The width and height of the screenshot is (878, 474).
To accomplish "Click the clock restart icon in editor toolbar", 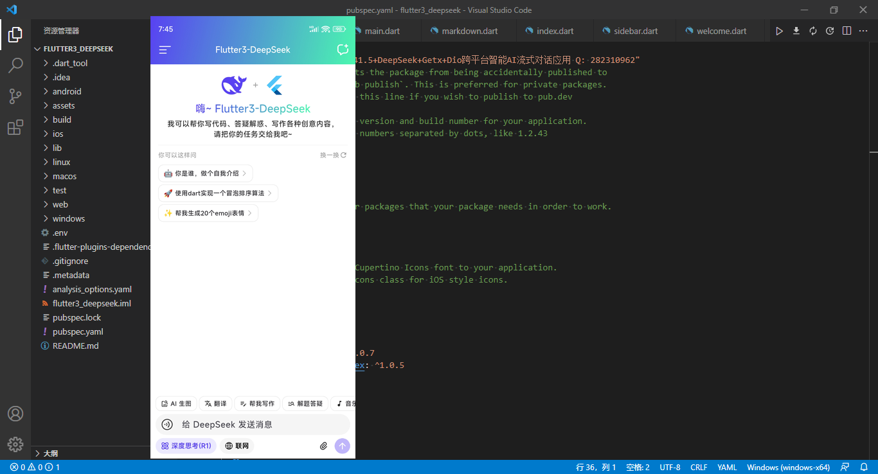I will pos(830,31).
